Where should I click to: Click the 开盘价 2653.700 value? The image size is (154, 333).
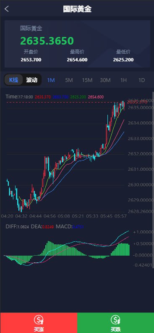(x=31, y=60)
